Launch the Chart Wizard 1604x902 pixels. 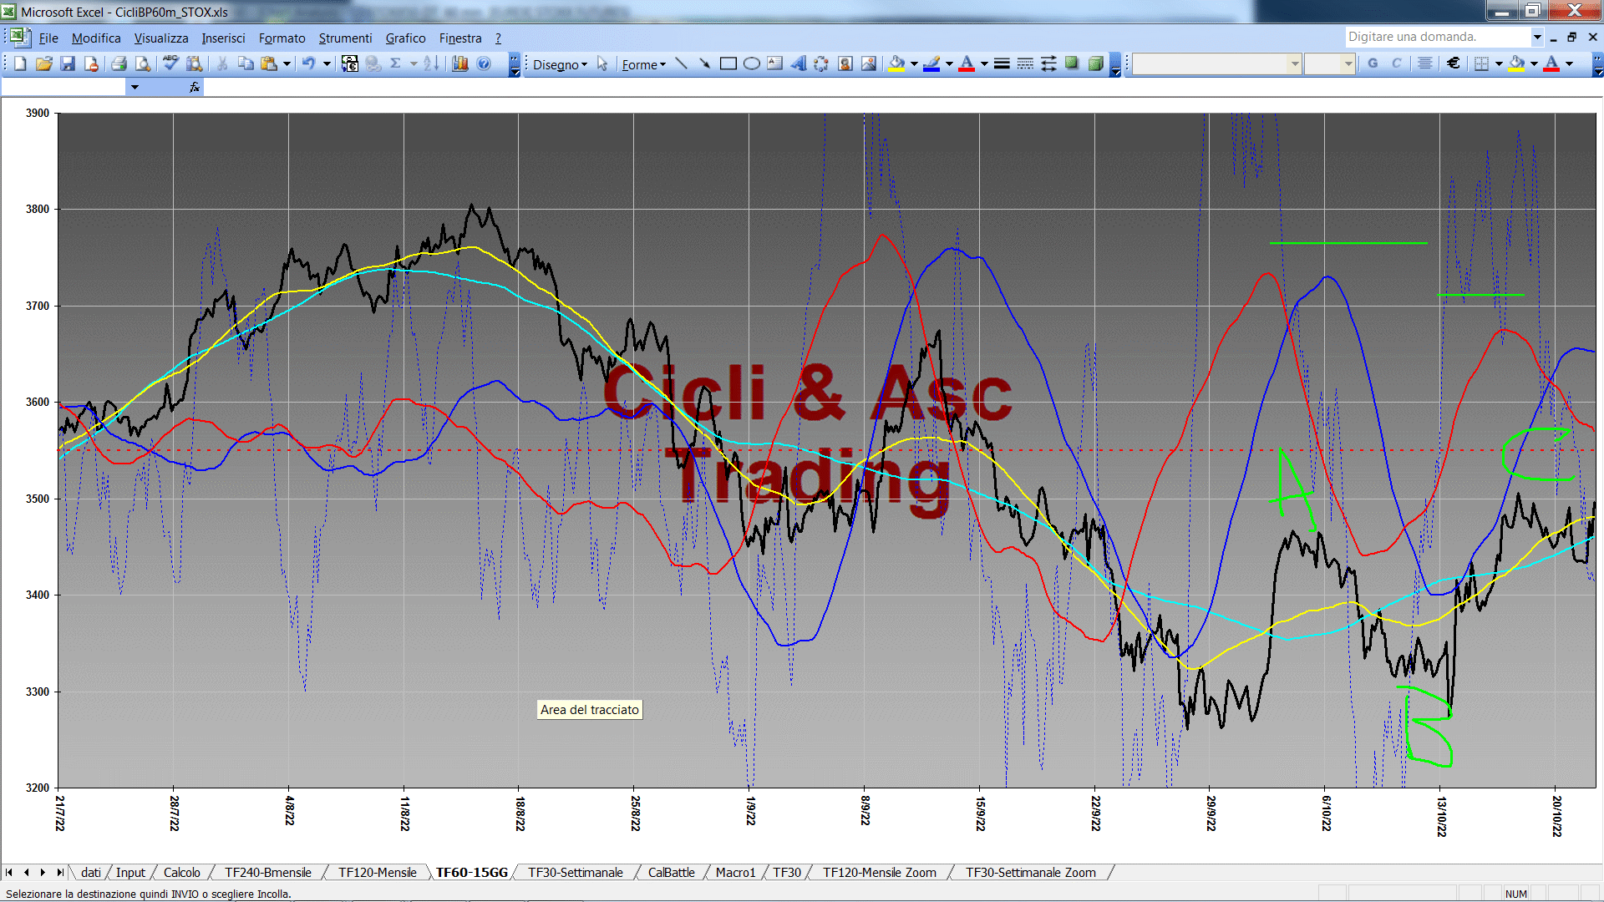click(x=459, y=63)
